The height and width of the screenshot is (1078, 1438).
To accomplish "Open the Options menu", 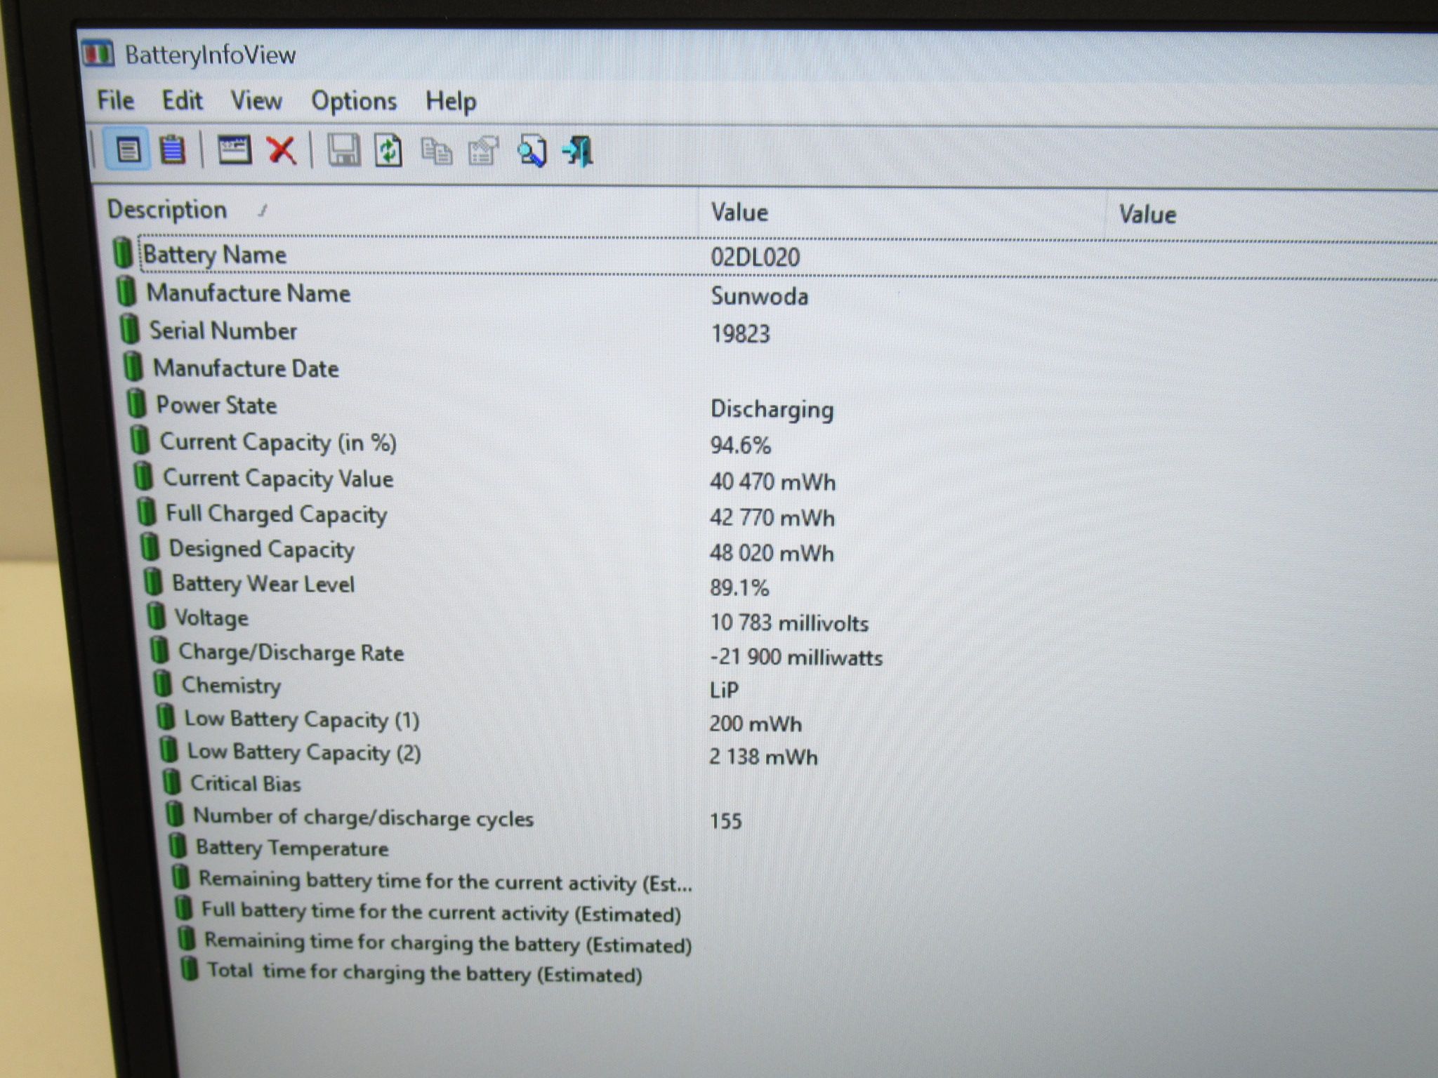I will tap(354, 102).
